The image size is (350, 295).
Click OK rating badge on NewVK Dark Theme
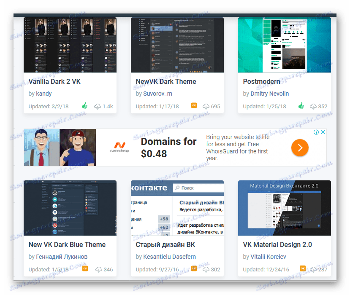194,105
